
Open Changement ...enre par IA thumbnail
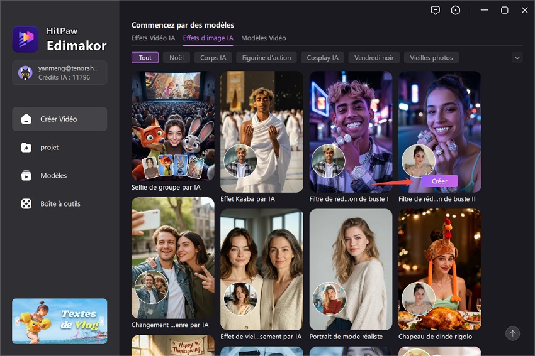pyautogui.click(x=173, y=258)
